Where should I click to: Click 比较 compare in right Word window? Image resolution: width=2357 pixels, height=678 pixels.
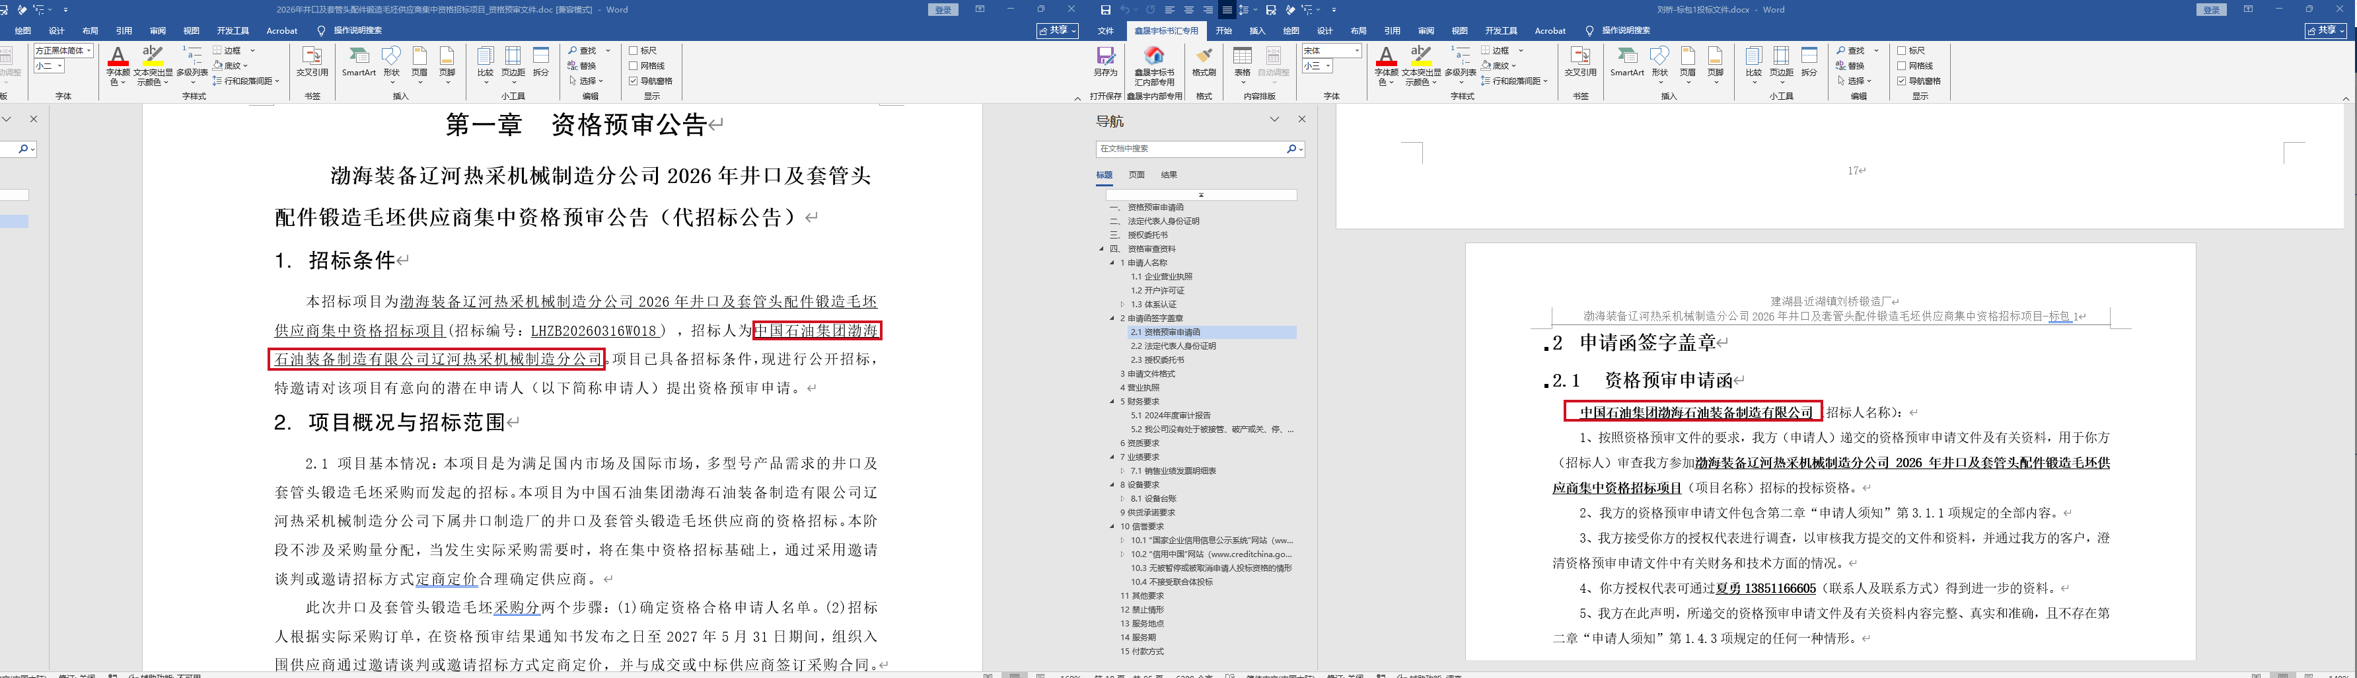pyautogui.click(x=1753, y=64)
